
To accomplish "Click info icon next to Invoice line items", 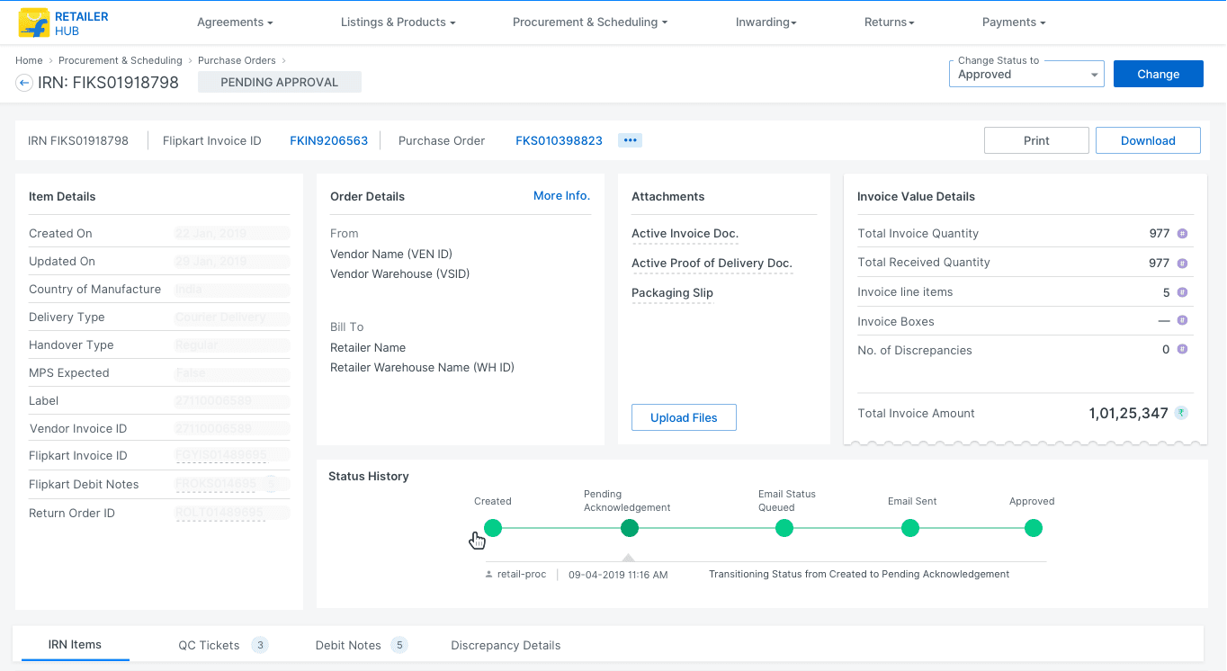I will (x=1182, y=292).
